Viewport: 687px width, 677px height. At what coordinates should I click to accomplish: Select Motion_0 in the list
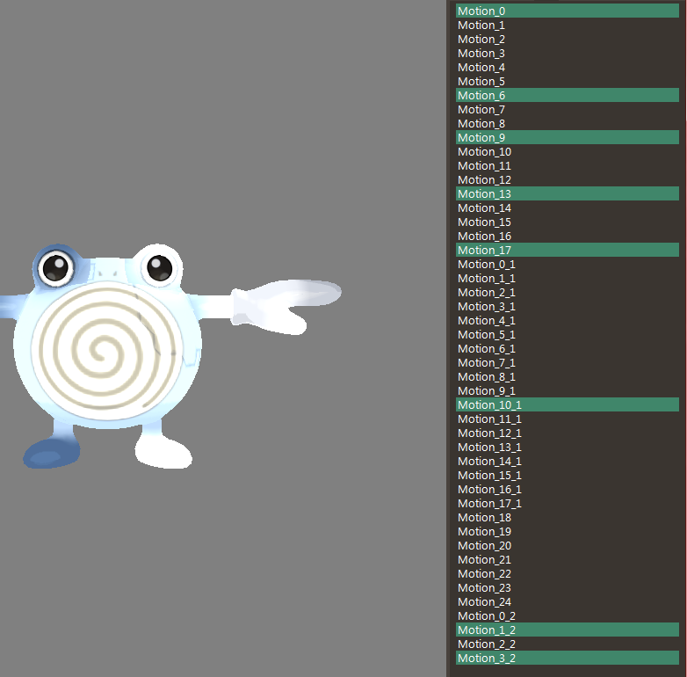click(x=567, y=11)
